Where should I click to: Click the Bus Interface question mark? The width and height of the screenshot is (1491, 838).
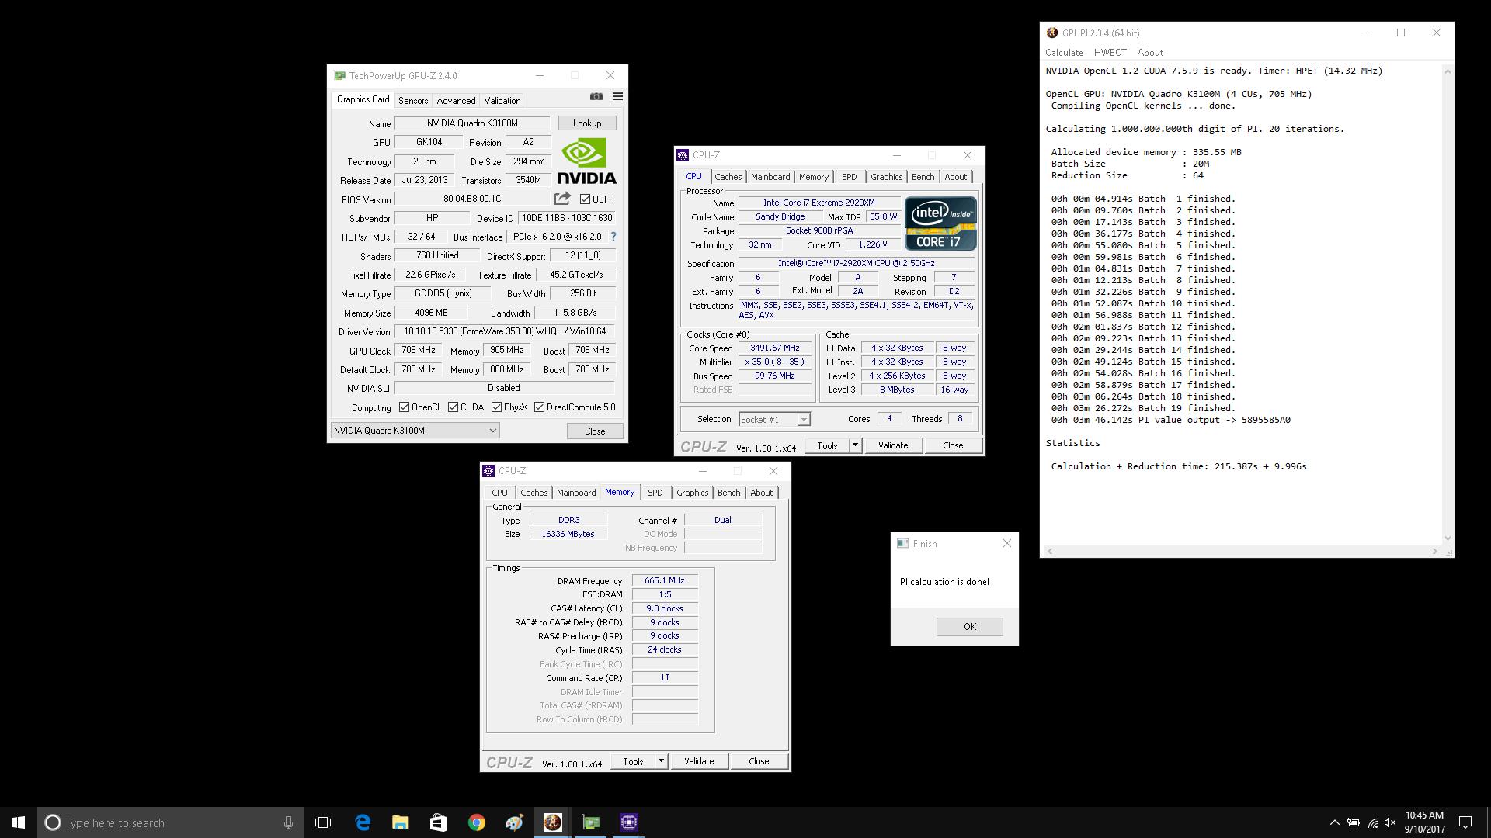point(613,237)
